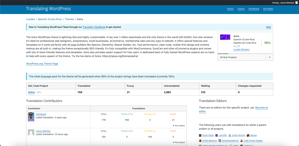Click the avatar icon next to caco26i
299x146 pixels.
tap(216, 135)
